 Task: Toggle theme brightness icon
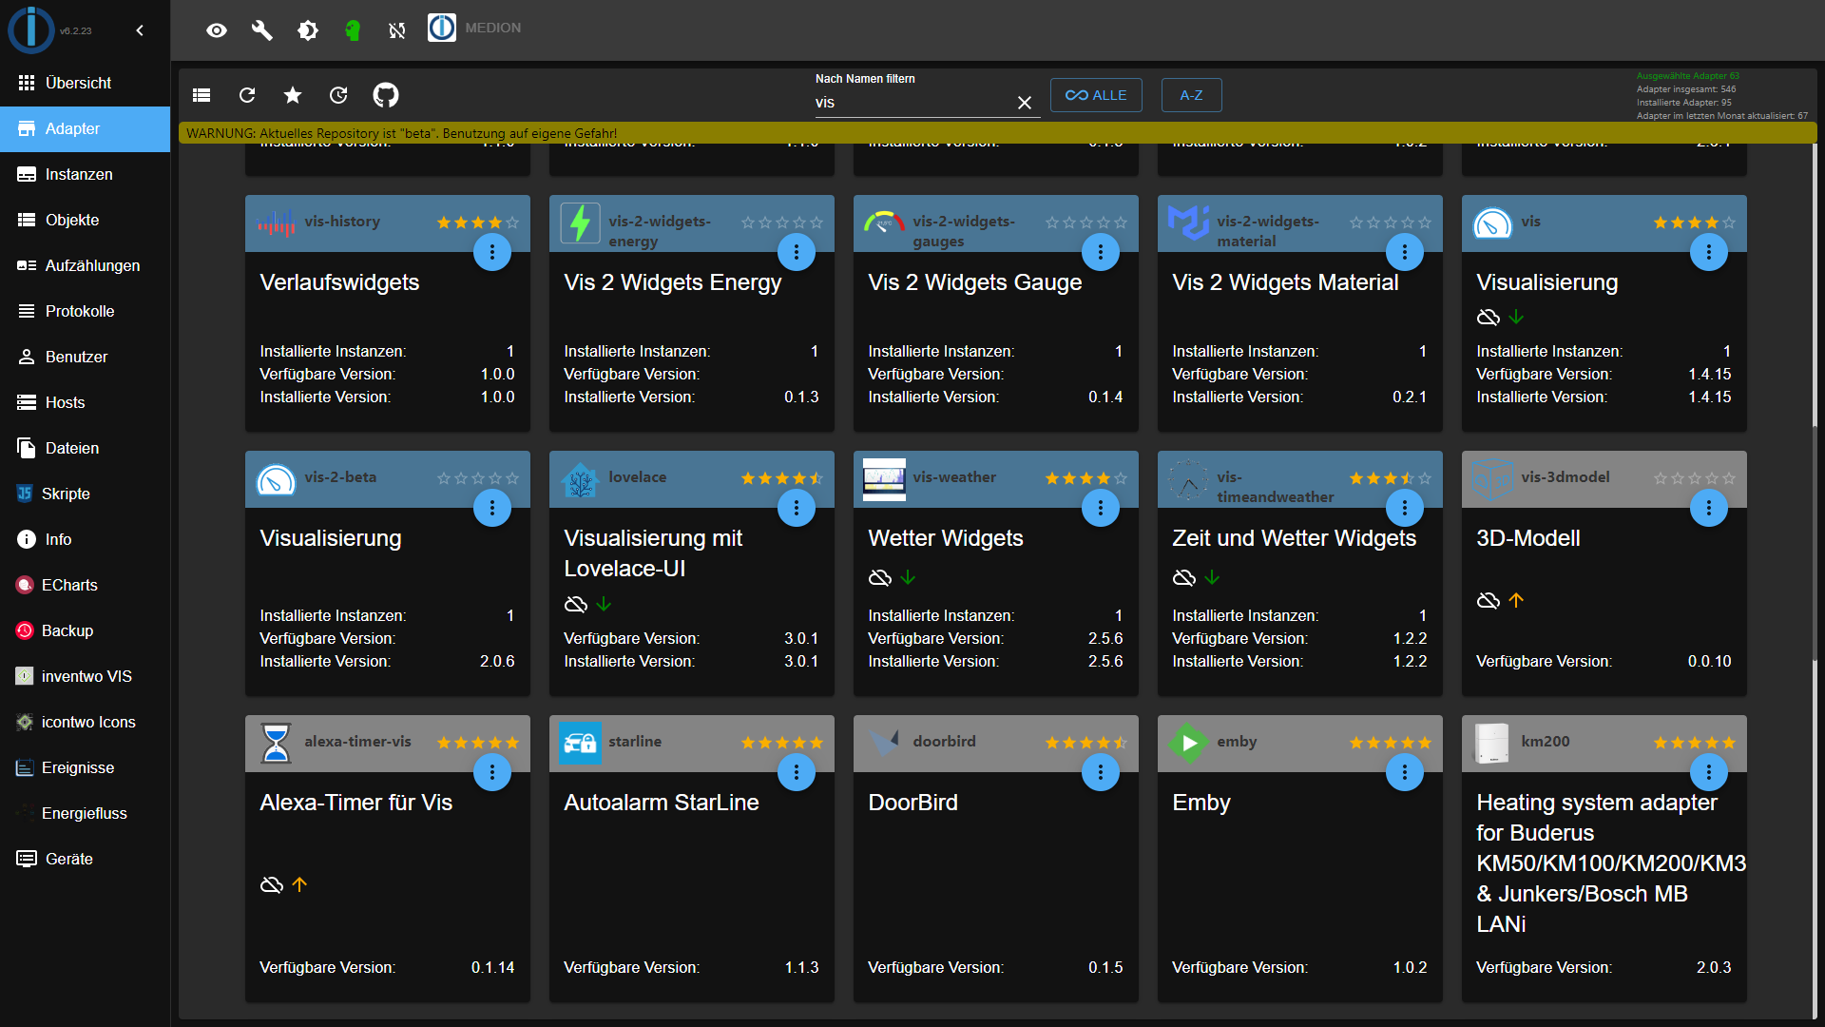(x=308, y=30)
